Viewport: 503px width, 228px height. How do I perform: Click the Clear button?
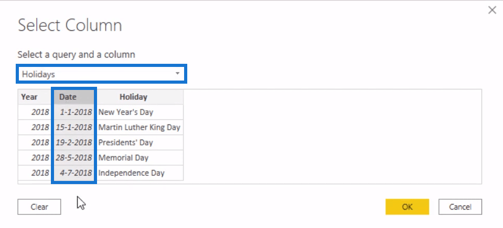(x=39, y=207)
